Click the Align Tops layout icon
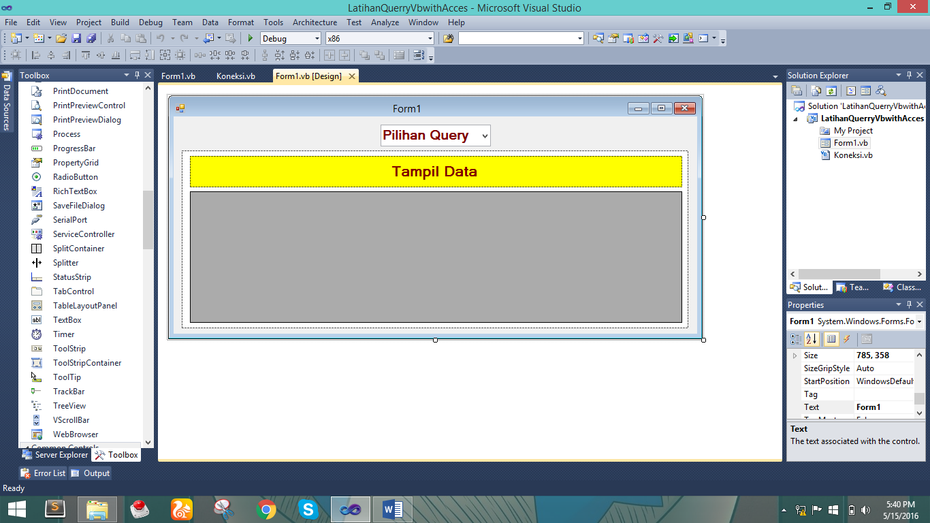 pos(86,55)
